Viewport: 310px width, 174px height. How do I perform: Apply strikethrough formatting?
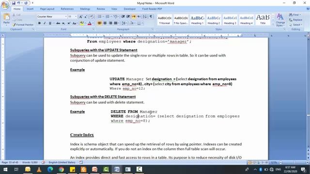tap(58, 23)
